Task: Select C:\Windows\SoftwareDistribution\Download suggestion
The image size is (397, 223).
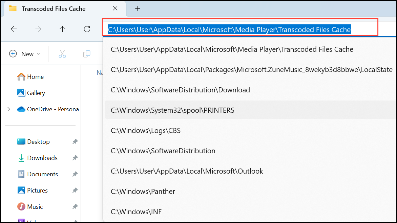Action: (250, 90)
